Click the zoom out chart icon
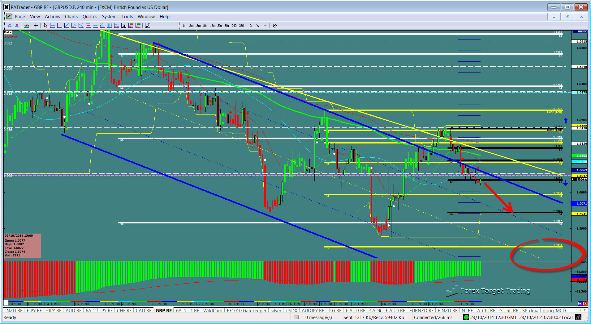The height and width of the screenshot is (324, 591). [x=10, y=26]
